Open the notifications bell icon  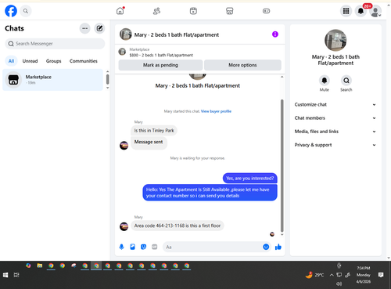point(361,11)
